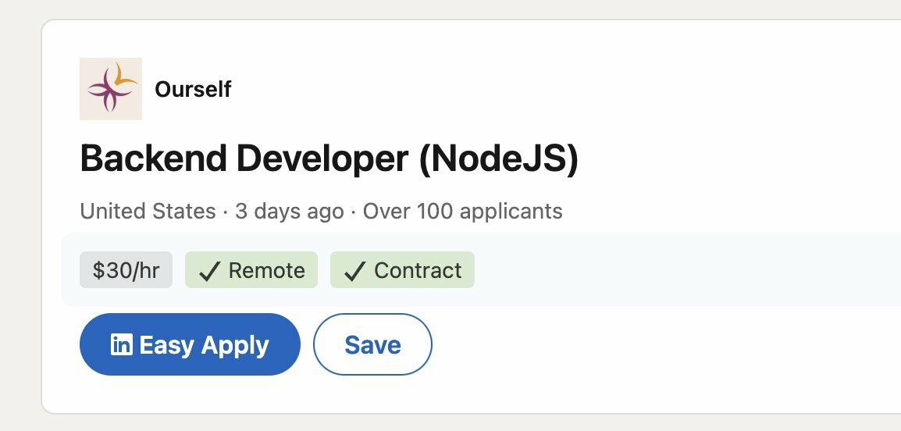Click the checkmark icon beside Contract
901x431 pixels.
click(355, 271)
